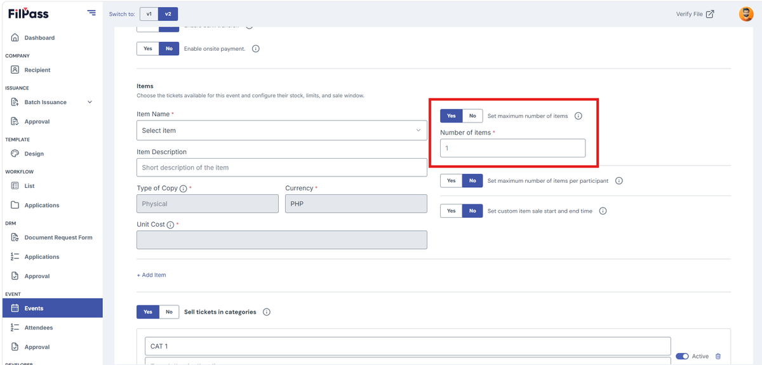Collapse the sidebar with the menu icon

click(x=91, y=13)
